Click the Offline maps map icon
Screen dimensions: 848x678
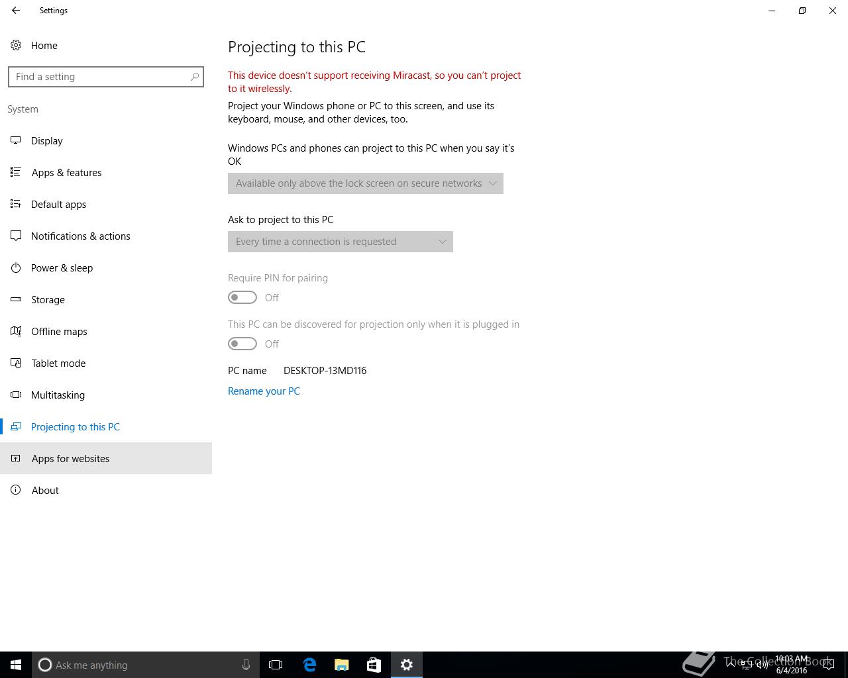(16, 331)
